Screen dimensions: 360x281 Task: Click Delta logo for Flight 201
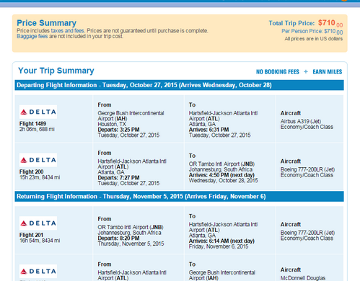[38, 223]
